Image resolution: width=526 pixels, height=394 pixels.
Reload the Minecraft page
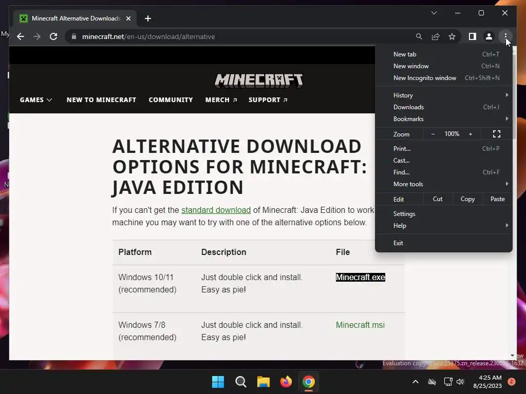53,36
